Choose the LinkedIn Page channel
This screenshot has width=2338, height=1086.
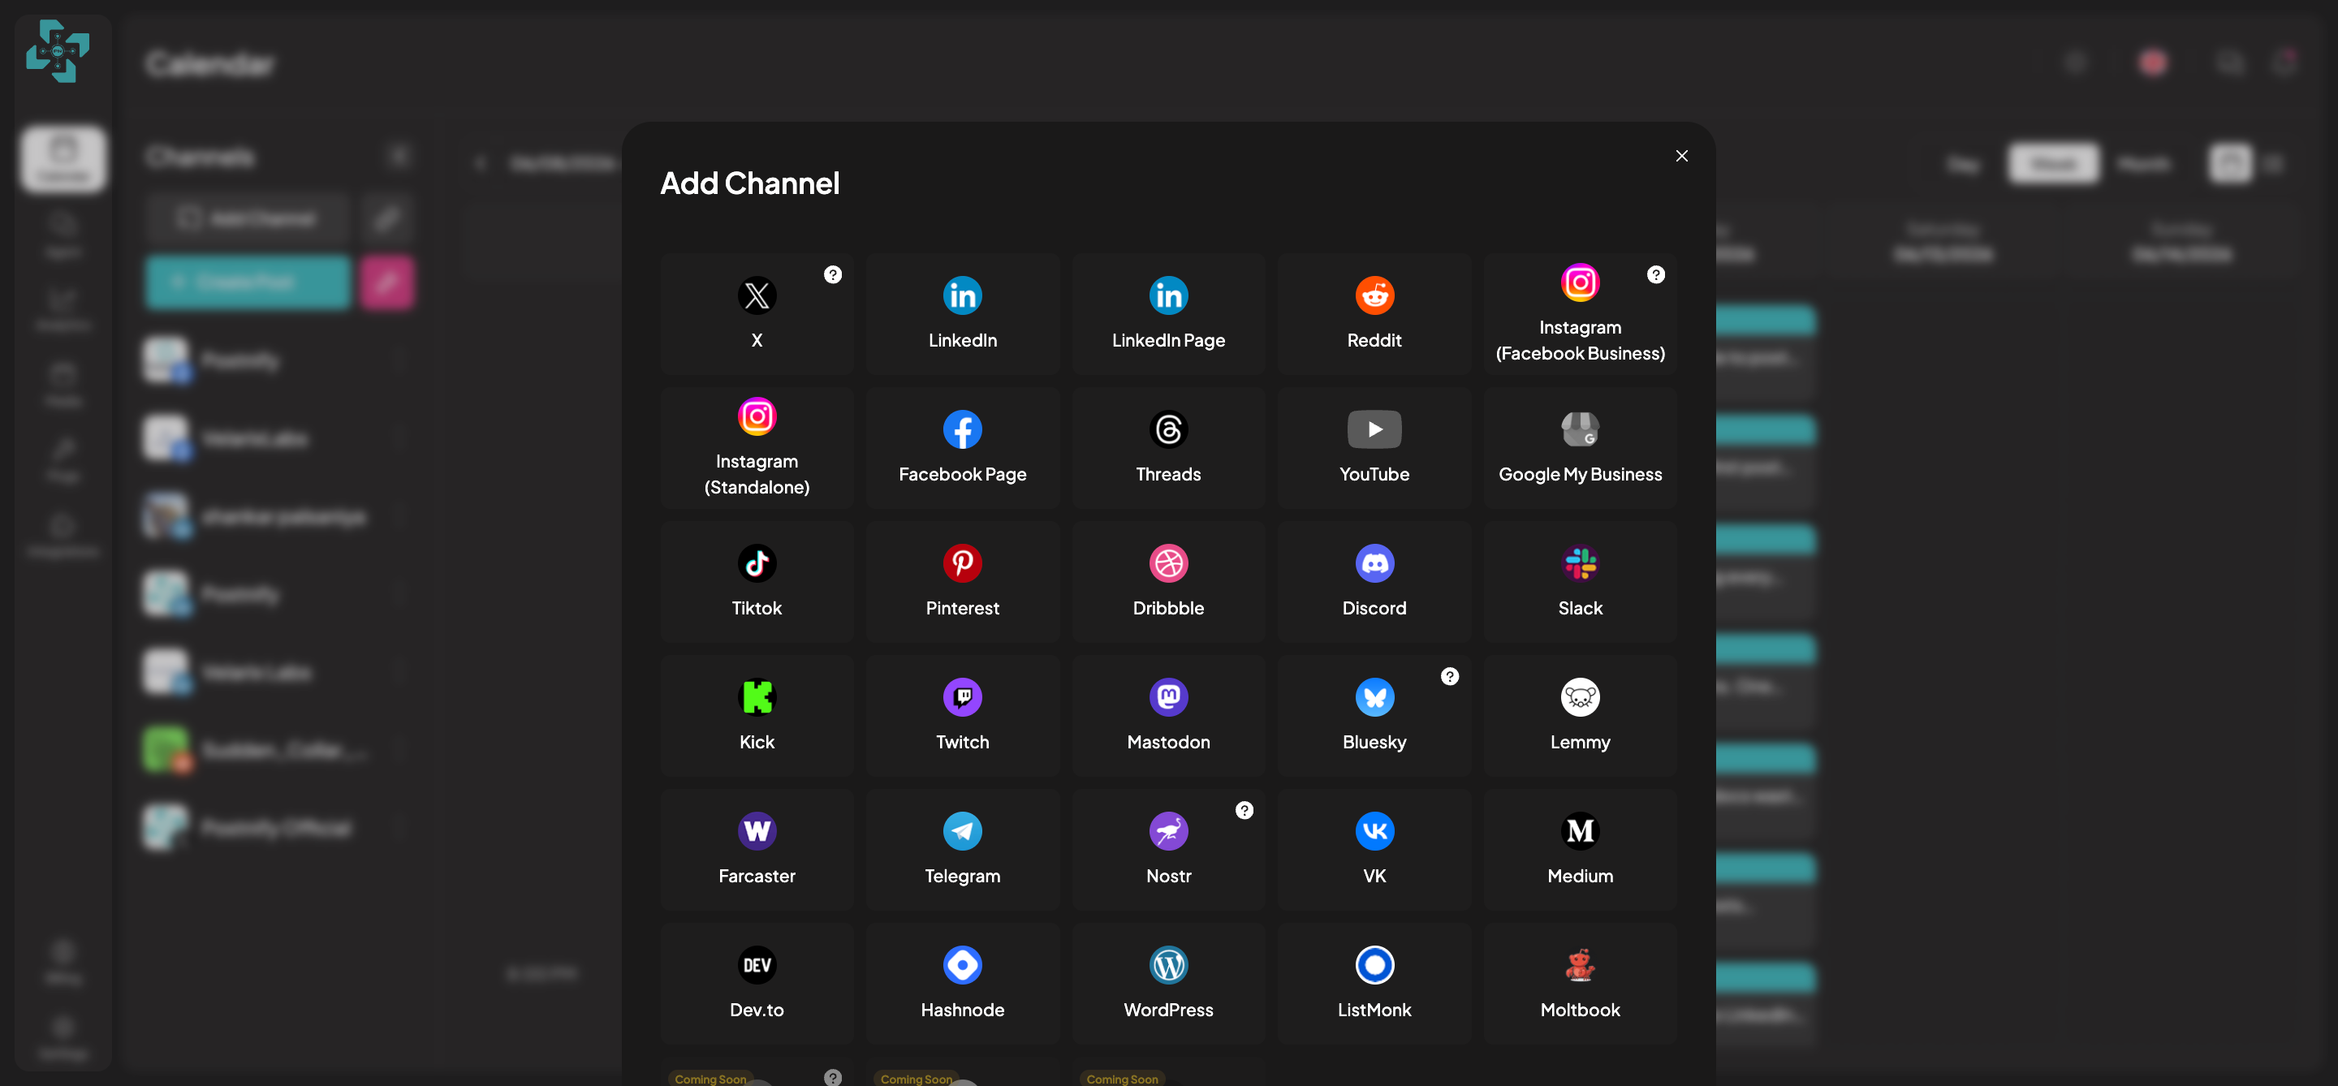click(1168, 313)
